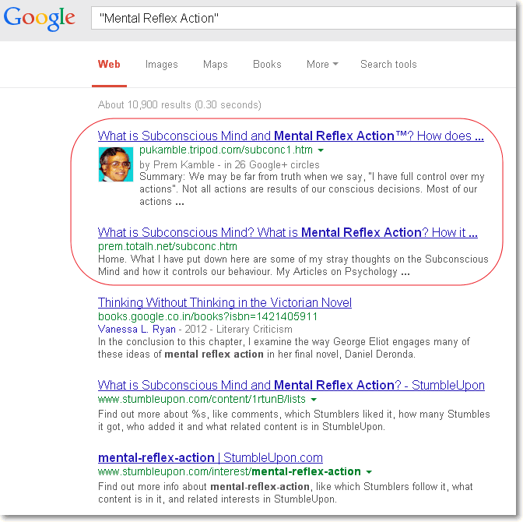Open the first result with the ™ title

point(290,136)
